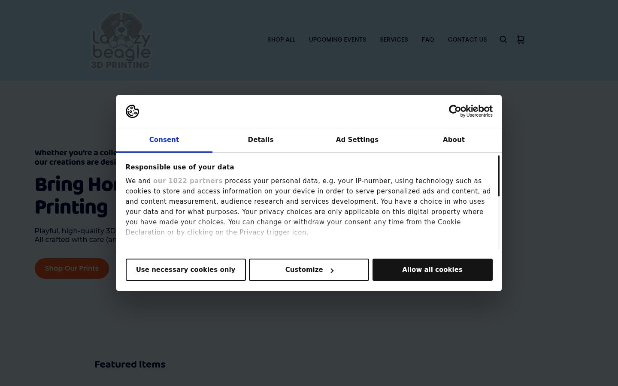Viewport: 618px width, 386px height.
Task: Select the Ad Settings tab
Action: (x=357, y=140)
